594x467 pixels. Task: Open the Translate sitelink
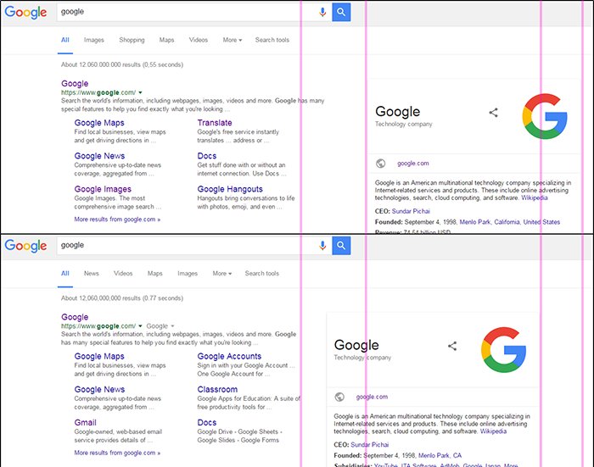[215, 123]
